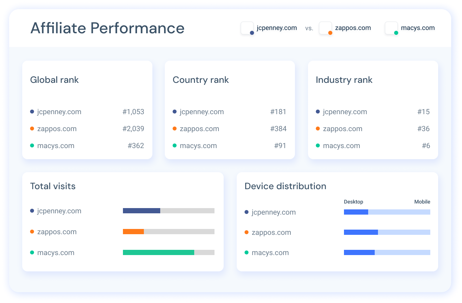
Task: Click the #36 industry rank value
Action: coord(423,129)
